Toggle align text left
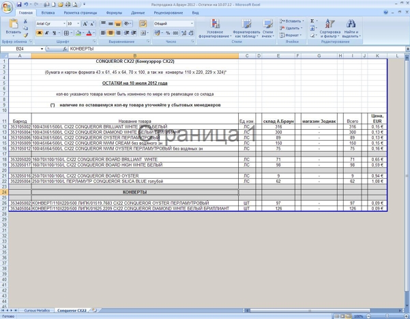410x319 pixels. (x=103, y=33)
